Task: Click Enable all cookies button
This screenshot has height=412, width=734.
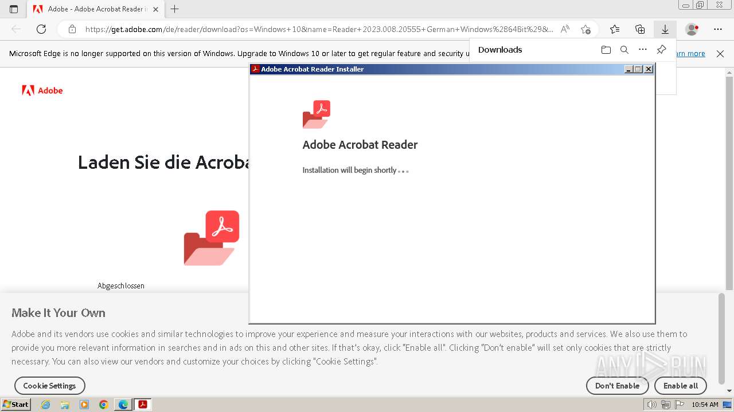Action: (x=681, y=386)
